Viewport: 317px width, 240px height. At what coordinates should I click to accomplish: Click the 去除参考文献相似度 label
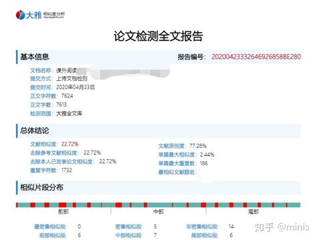tap(55, 153)
